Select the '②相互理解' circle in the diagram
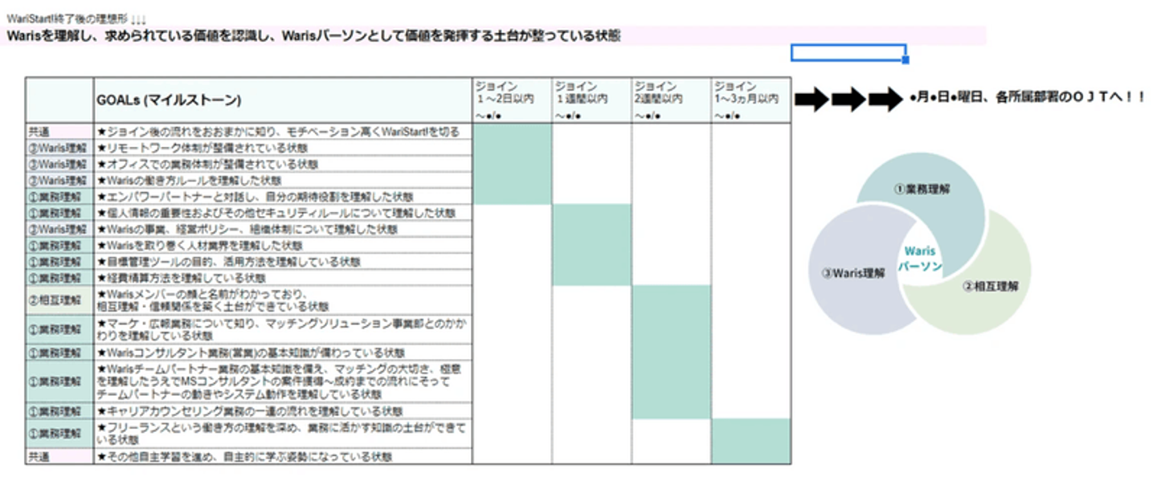Viewport: 1157px width, 481px height. pyautogui.click(x=991, y=286)
